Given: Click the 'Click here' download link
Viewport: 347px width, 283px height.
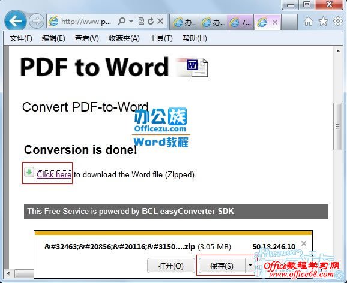Looking at the screenshot, I should click(54, 174).
